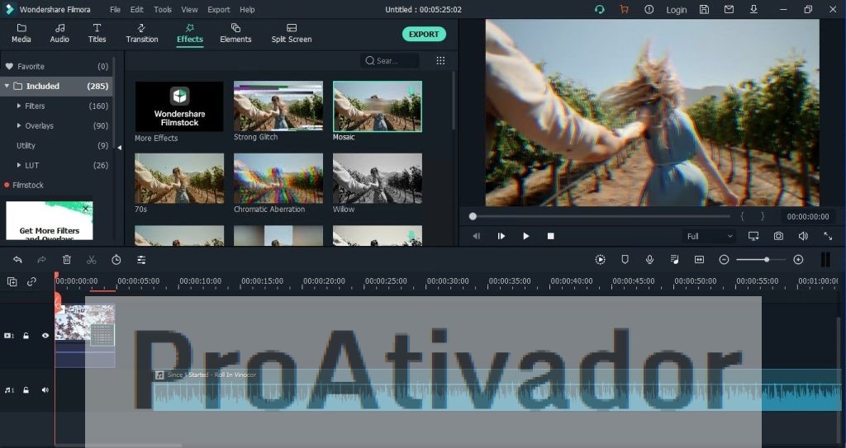The height and width of the screenshot is (448, 846).
Task: Play the preview video
Action: [x=526, y=236]
